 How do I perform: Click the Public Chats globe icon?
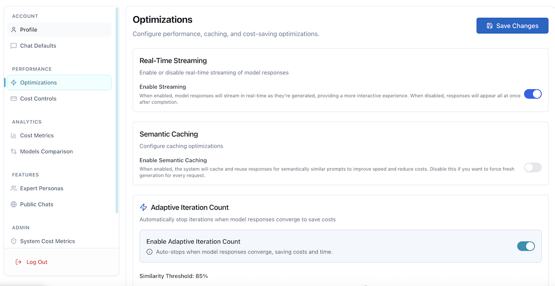point(12,204)
